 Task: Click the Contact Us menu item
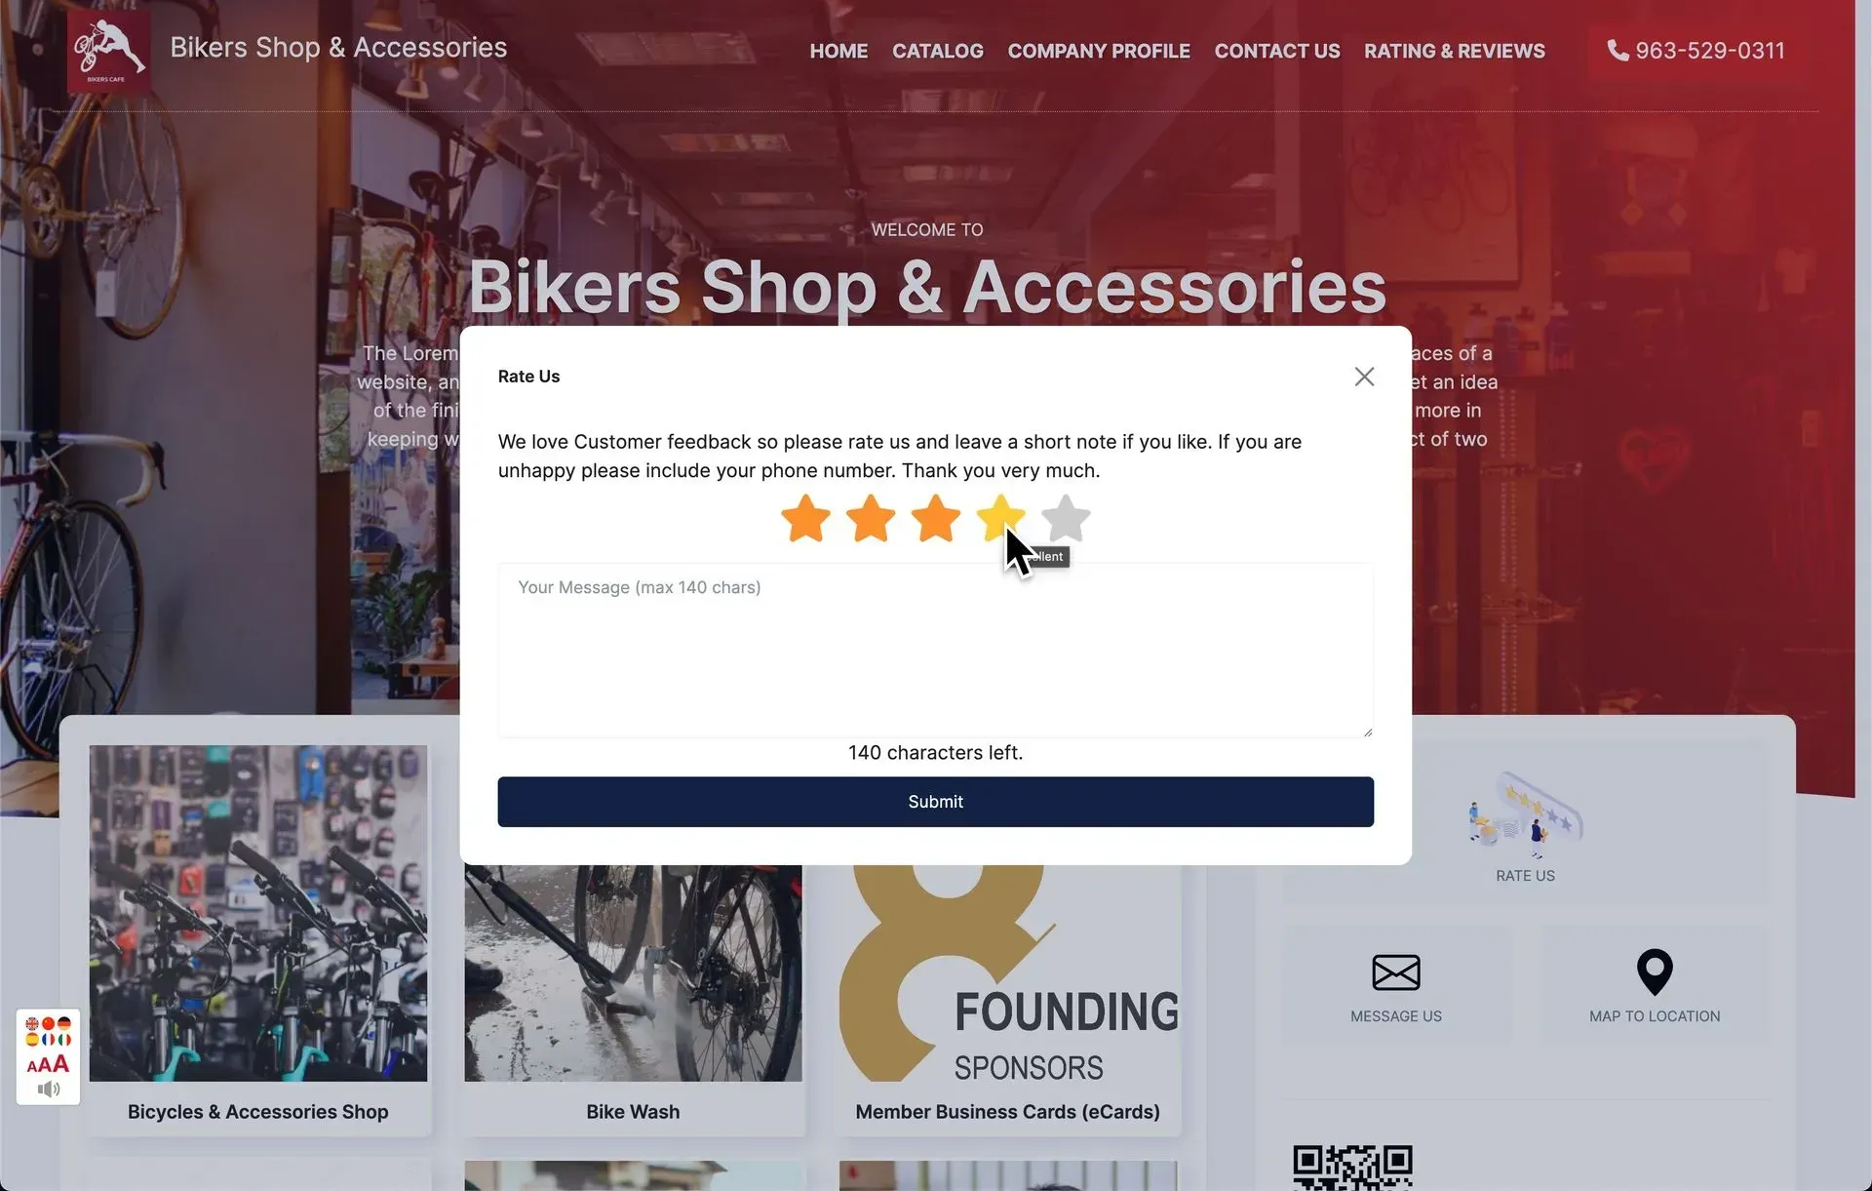point(1277,51)
